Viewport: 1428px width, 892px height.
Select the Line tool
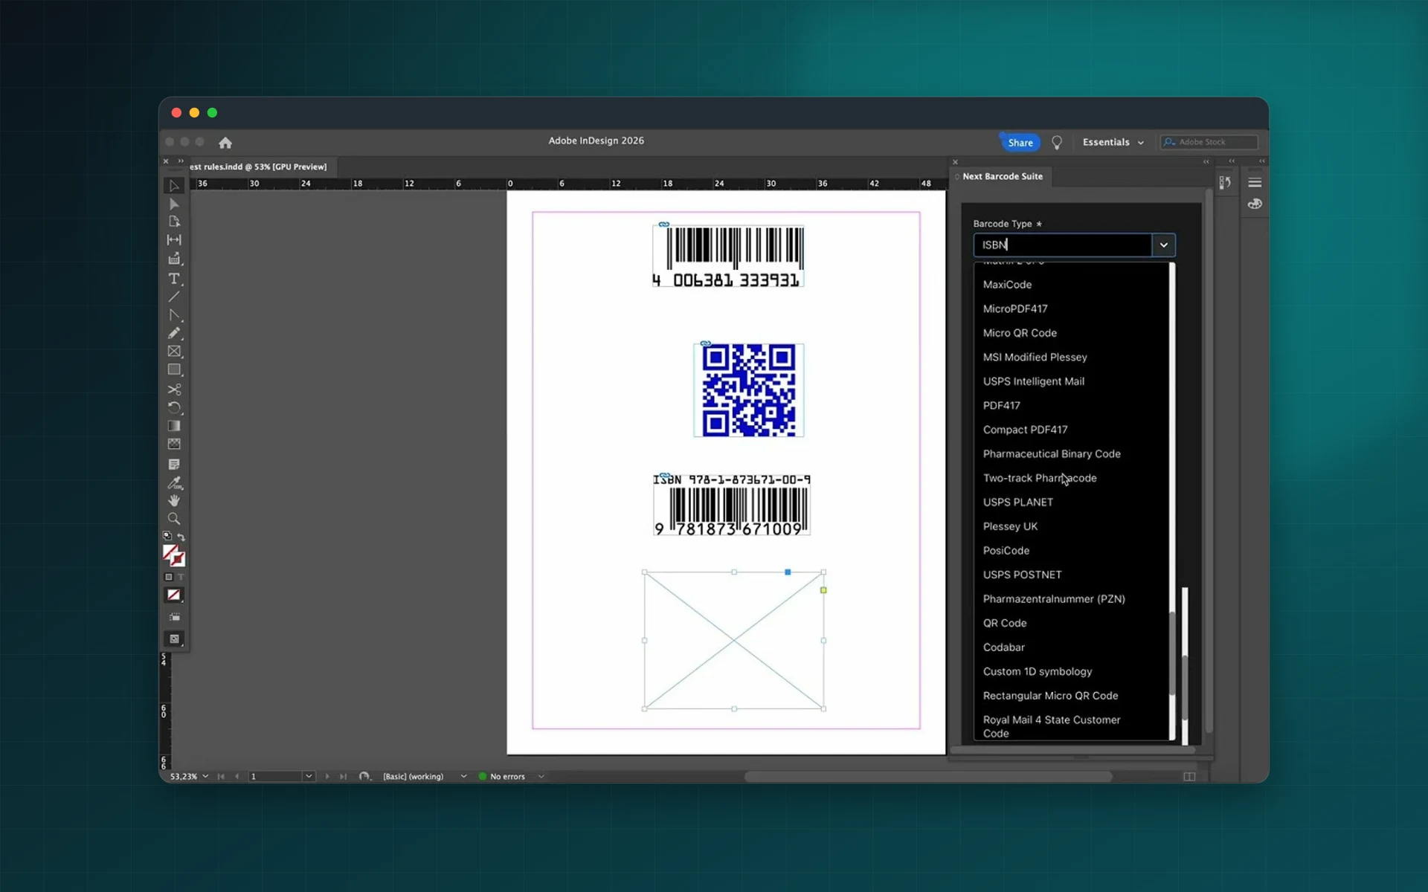[174, 297]
